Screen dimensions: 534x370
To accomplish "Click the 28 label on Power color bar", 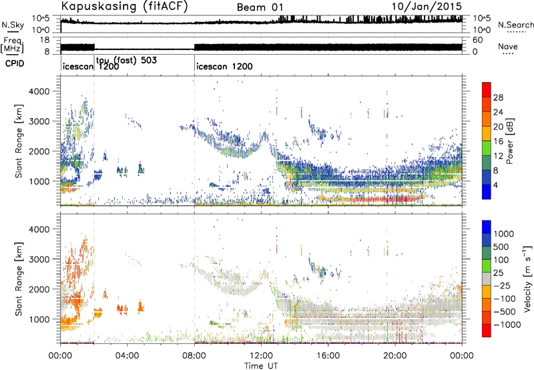I will click(x=498, y=98).
